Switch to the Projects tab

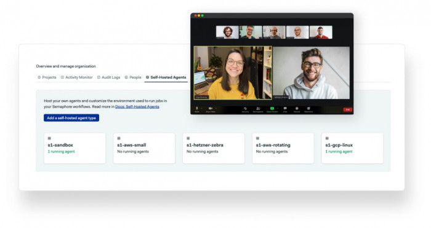click(x=47, y=77)
